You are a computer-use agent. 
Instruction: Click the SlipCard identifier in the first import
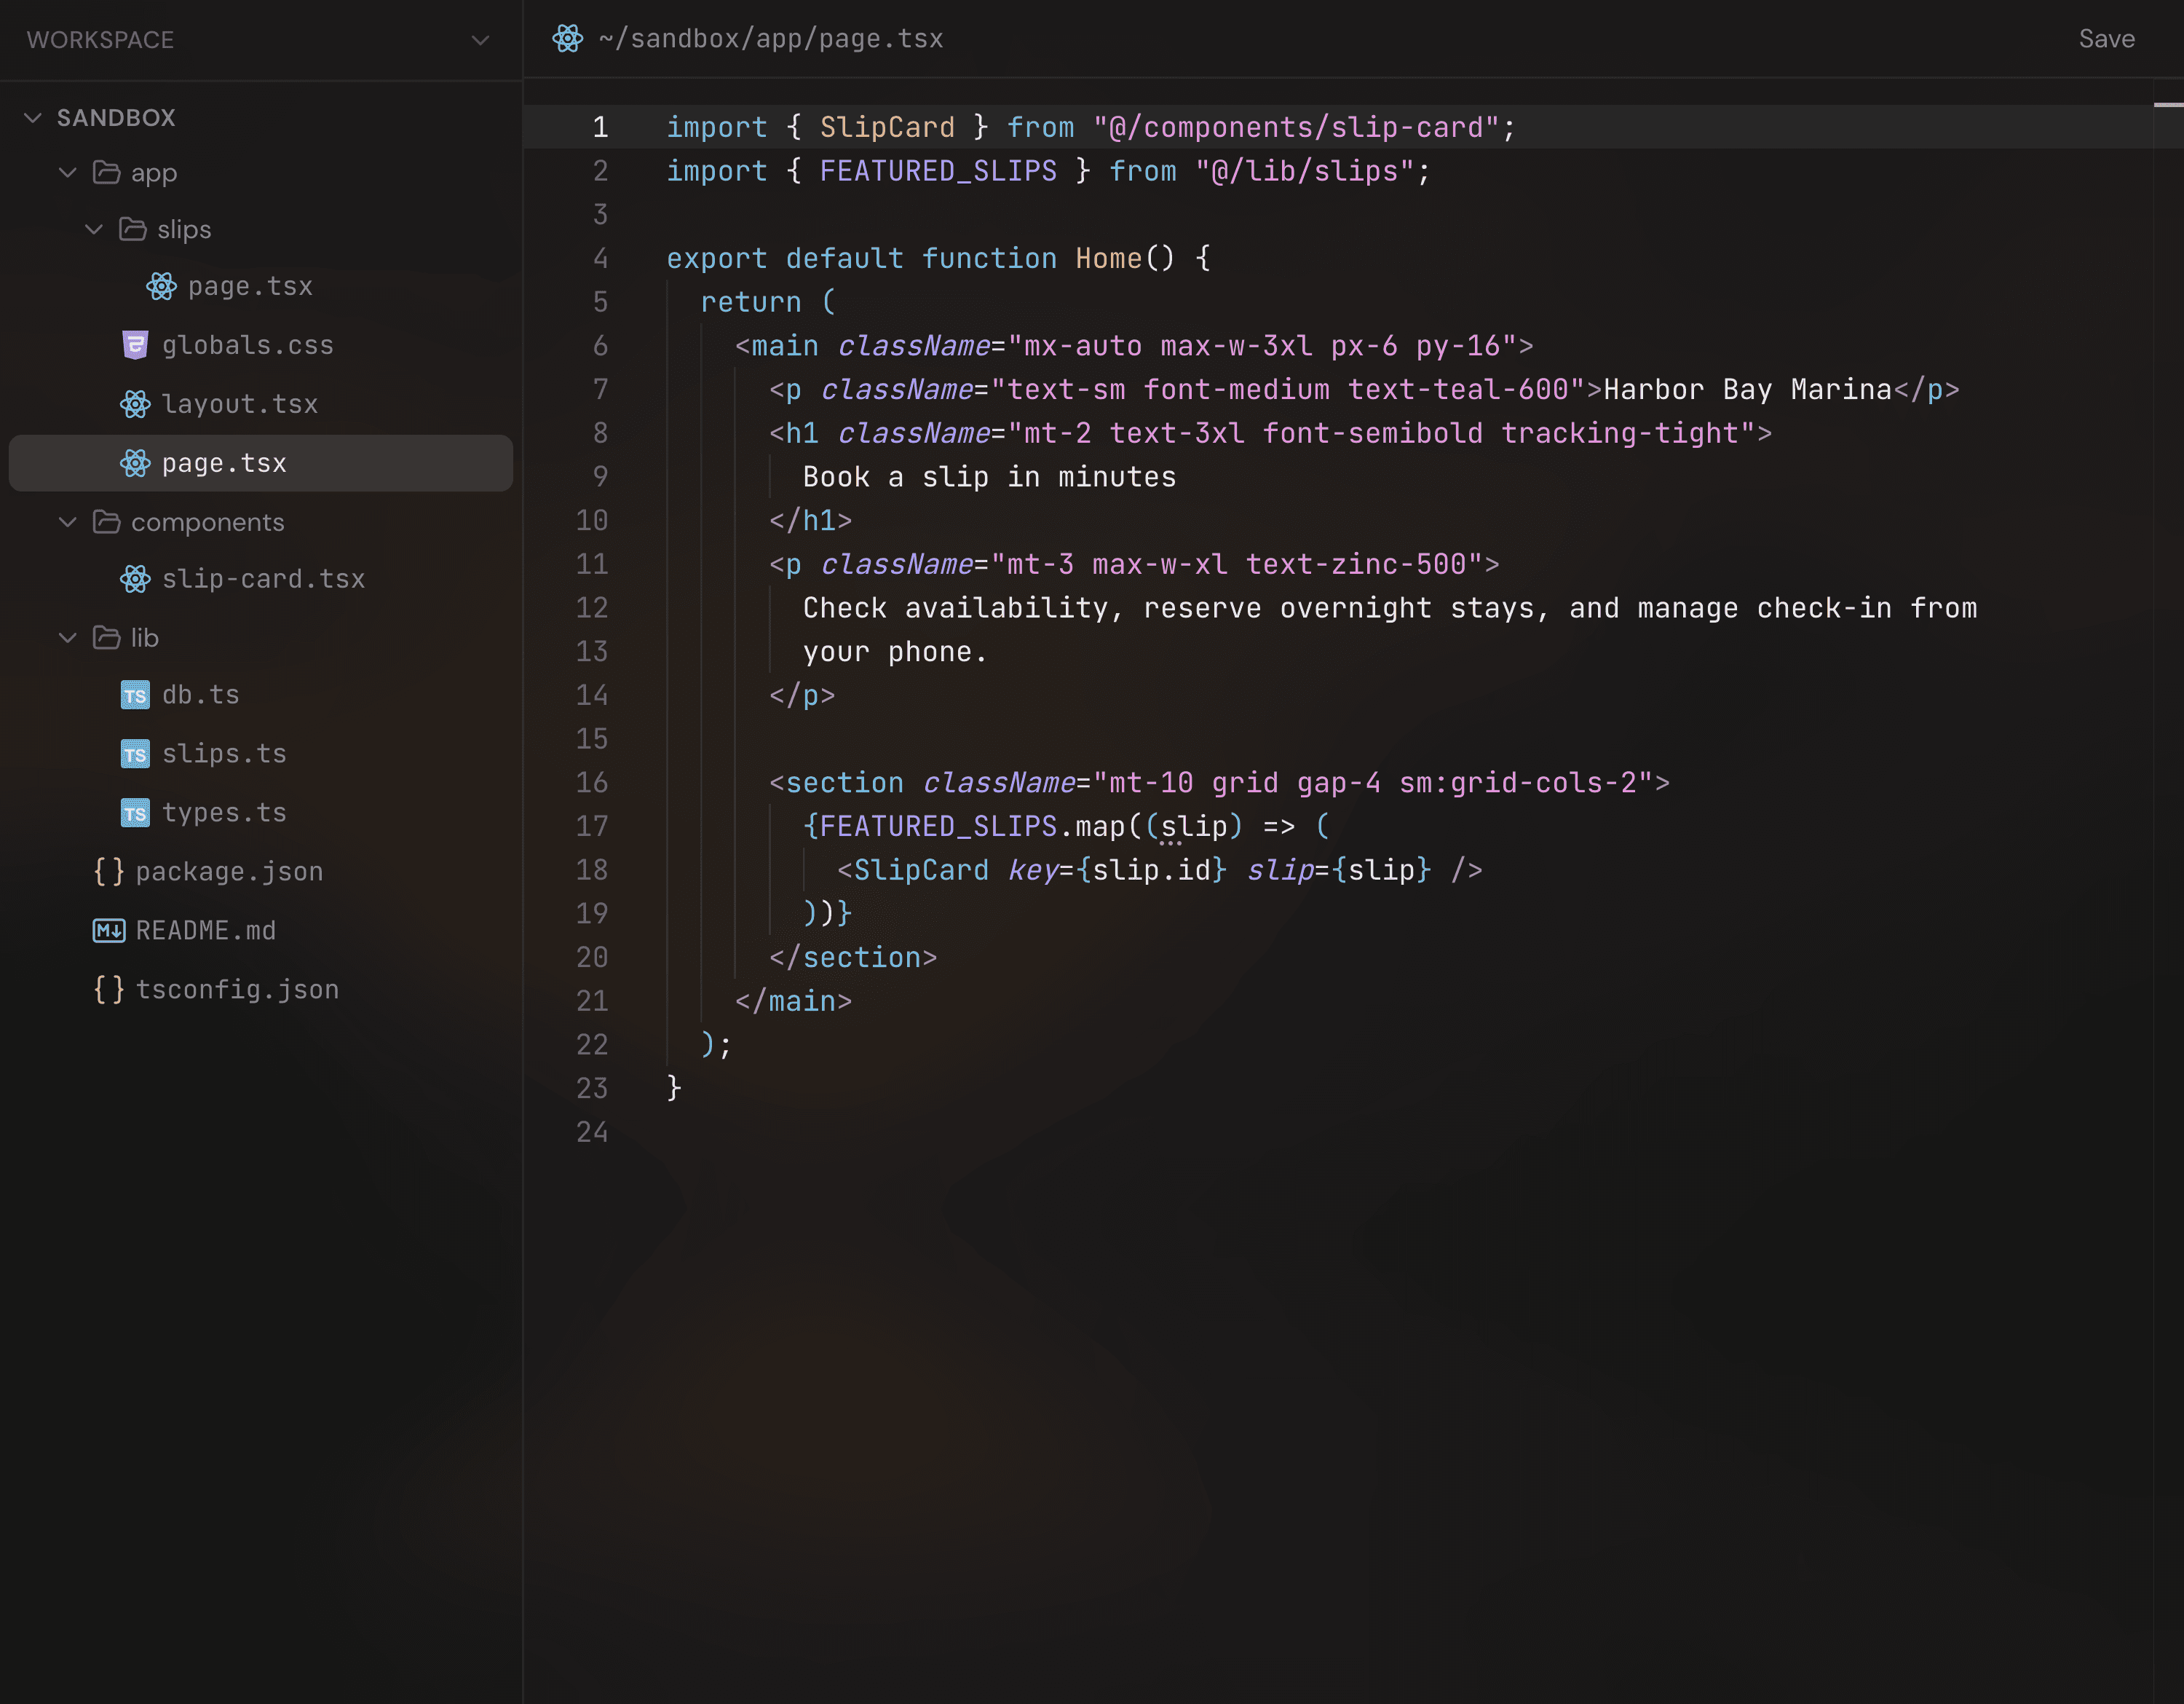click(887, 127)
